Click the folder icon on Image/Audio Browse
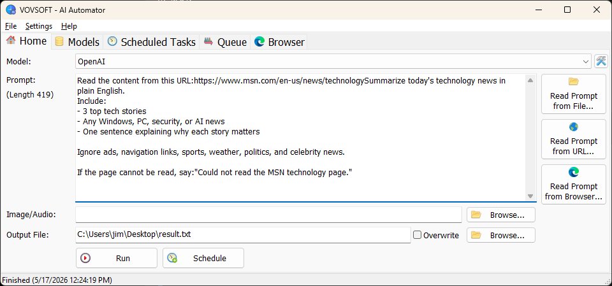The width and height of the screenshot is (612, 286). pos(476,215)
